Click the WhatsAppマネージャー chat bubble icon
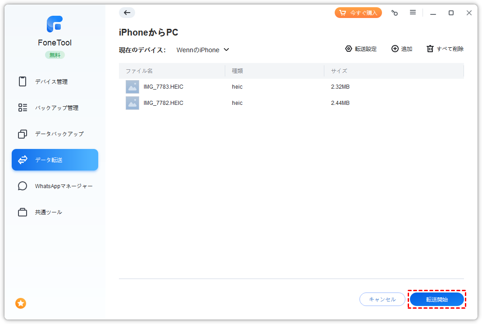Screen dimensions: 482x324 [x=23, y=186]
